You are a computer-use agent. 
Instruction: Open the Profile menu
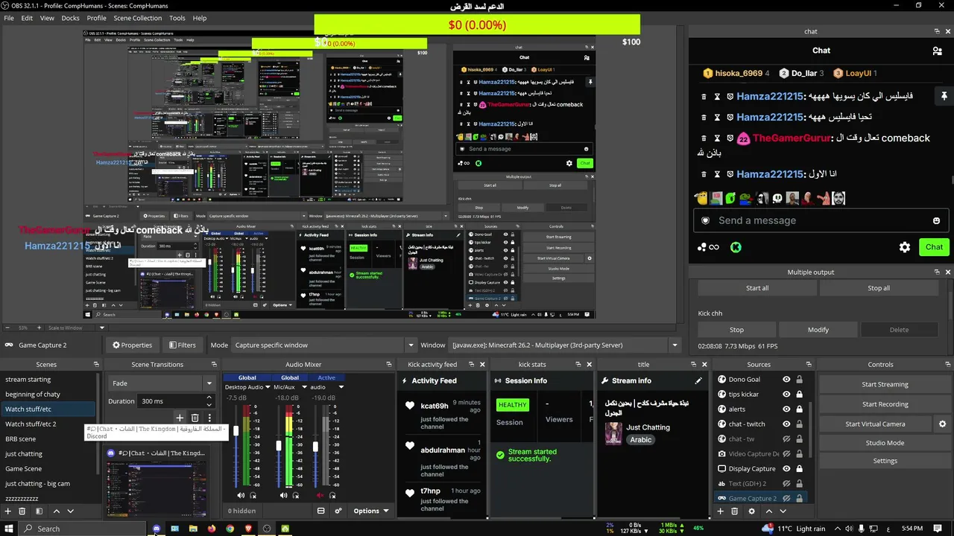96,18
